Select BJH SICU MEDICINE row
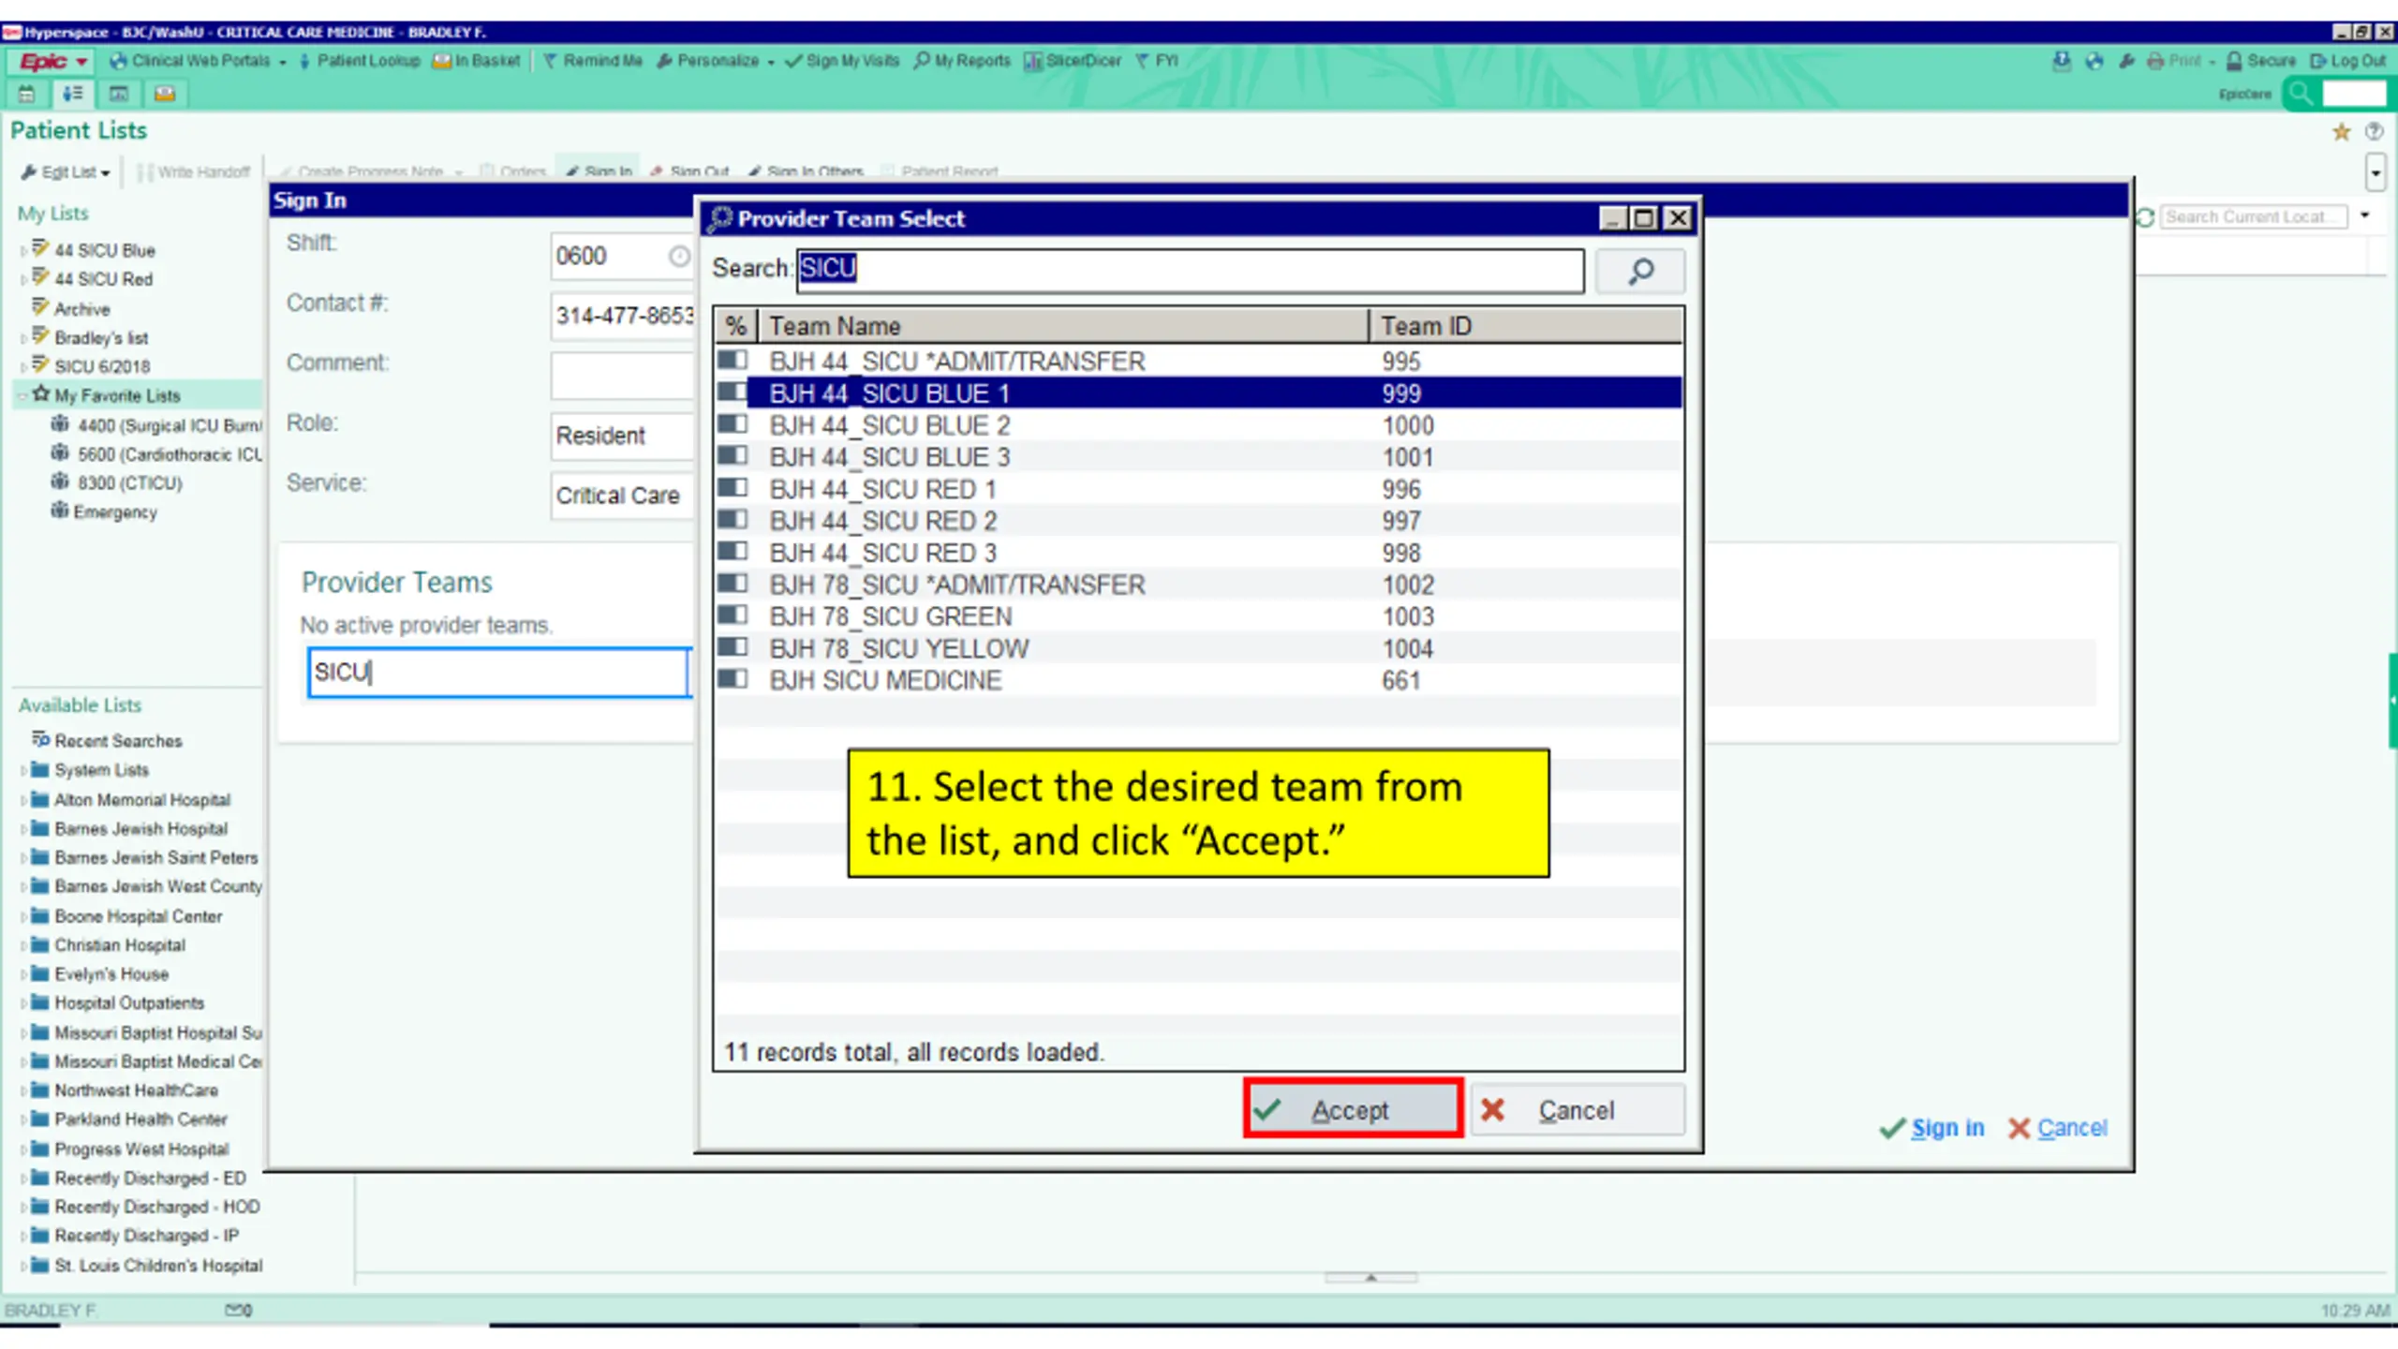Screen dimensions: 2398x1349 pyautogui.click(x=1199, y=680)
